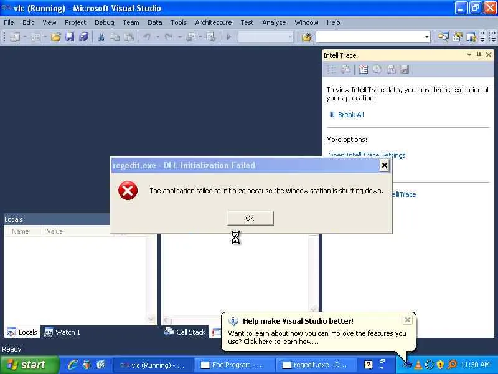Screen dimensions: 498x374
Task: Switch to End Program taskbar button
Action: pyautogui.click(x=234, y=365)
